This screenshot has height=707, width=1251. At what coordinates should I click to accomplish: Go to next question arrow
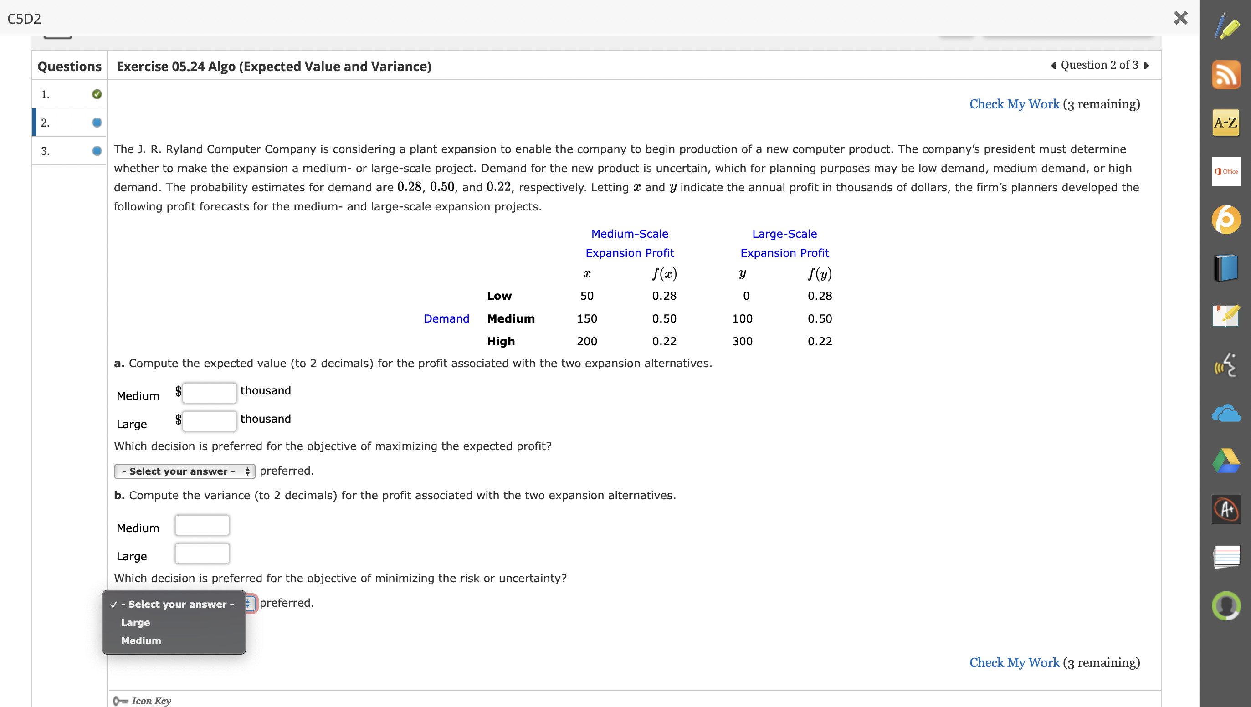coord(1147,66)
